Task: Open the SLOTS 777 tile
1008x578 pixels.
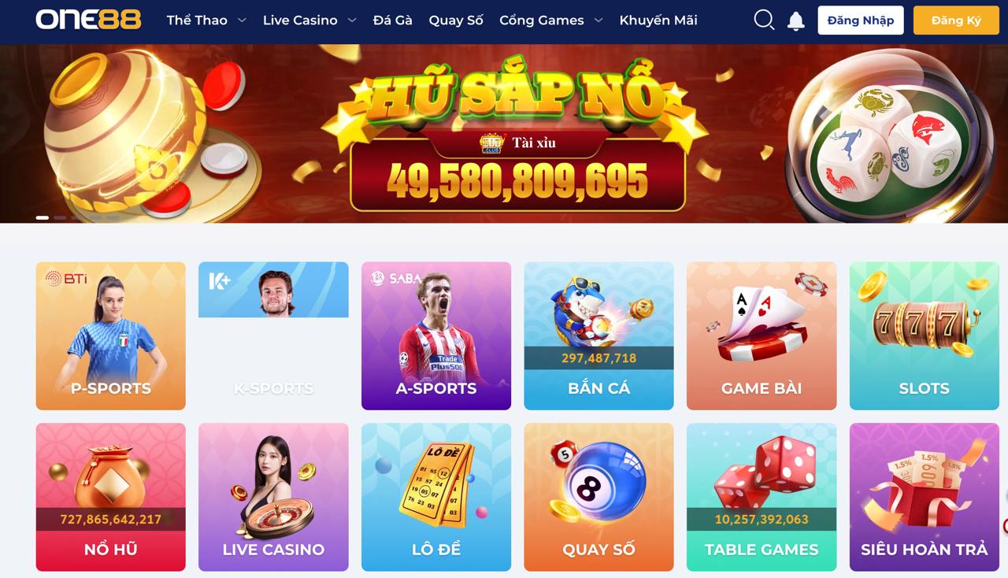Action: click(924, 336)
